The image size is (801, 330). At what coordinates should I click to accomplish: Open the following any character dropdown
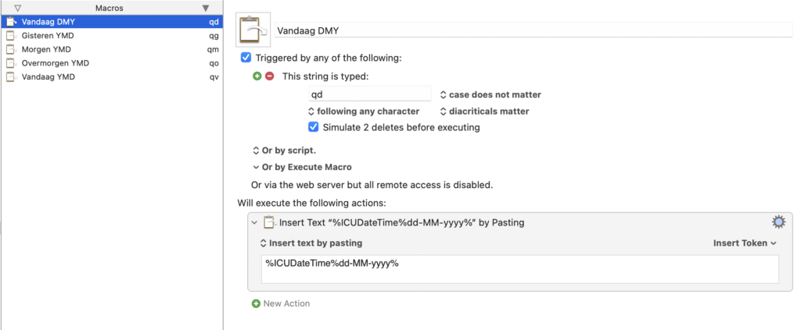click(363, 112)
